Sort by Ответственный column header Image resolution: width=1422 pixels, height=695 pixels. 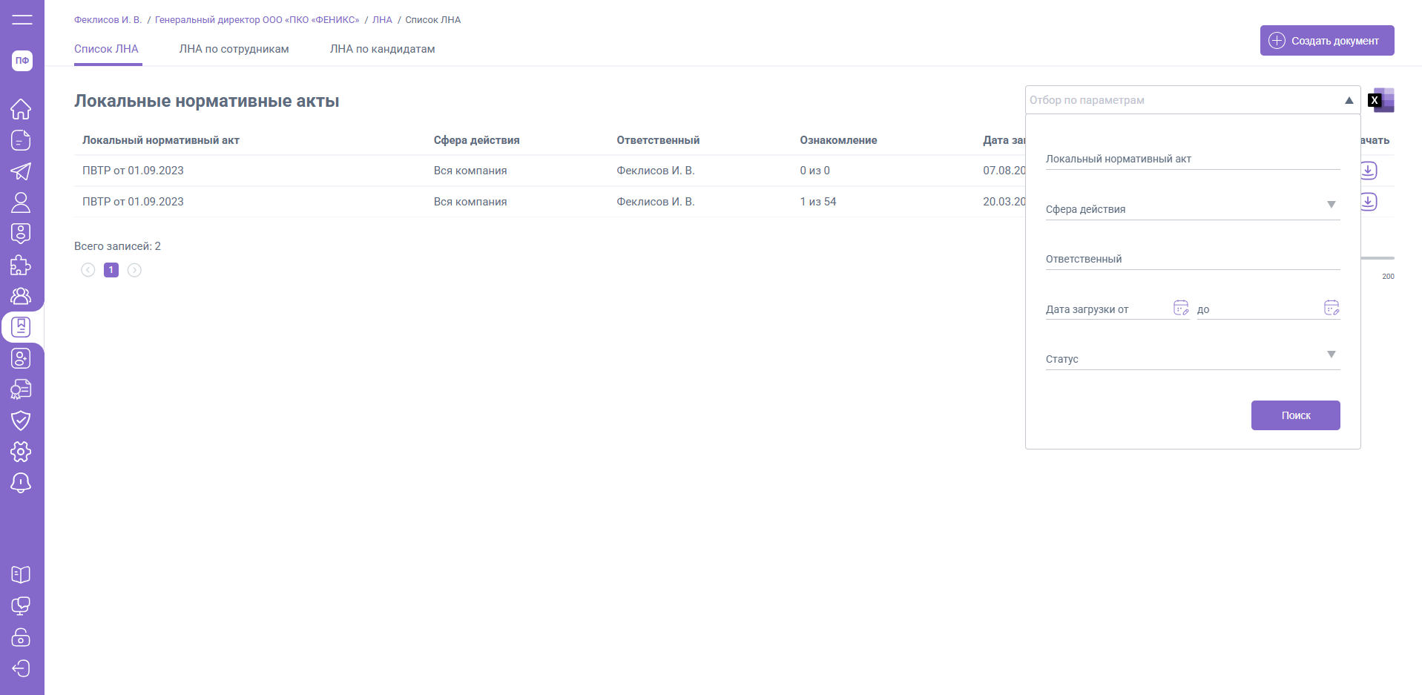[658, 140]
